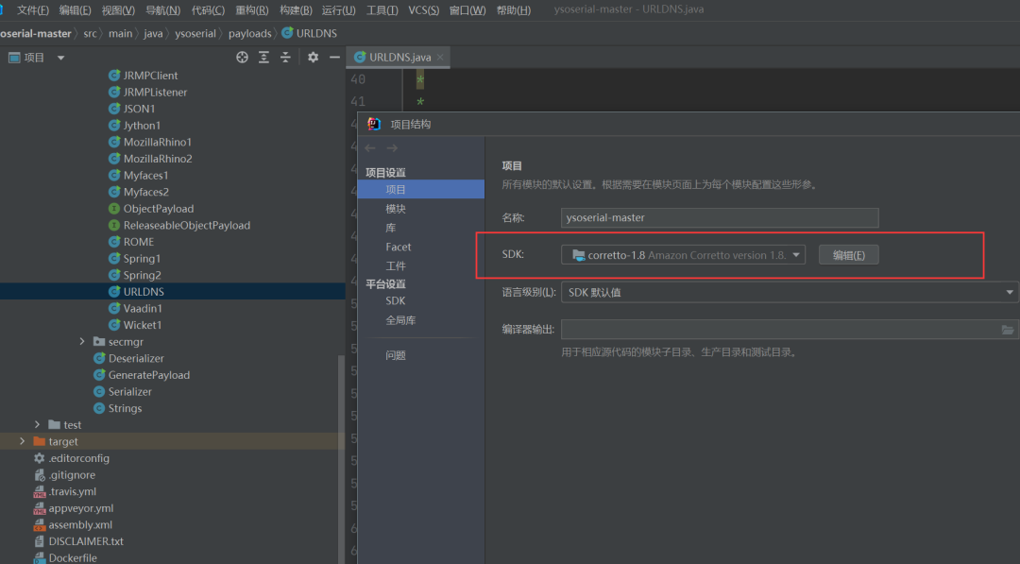Open the 导航(N) menu
1020x564 pixels.
tap(162, 9)
